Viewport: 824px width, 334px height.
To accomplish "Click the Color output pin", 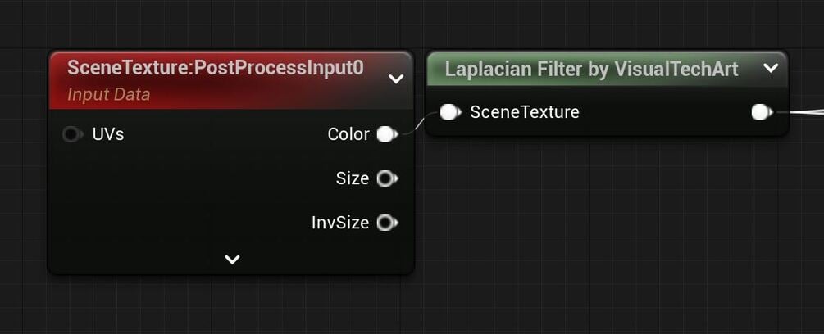I will click(386, 134).
